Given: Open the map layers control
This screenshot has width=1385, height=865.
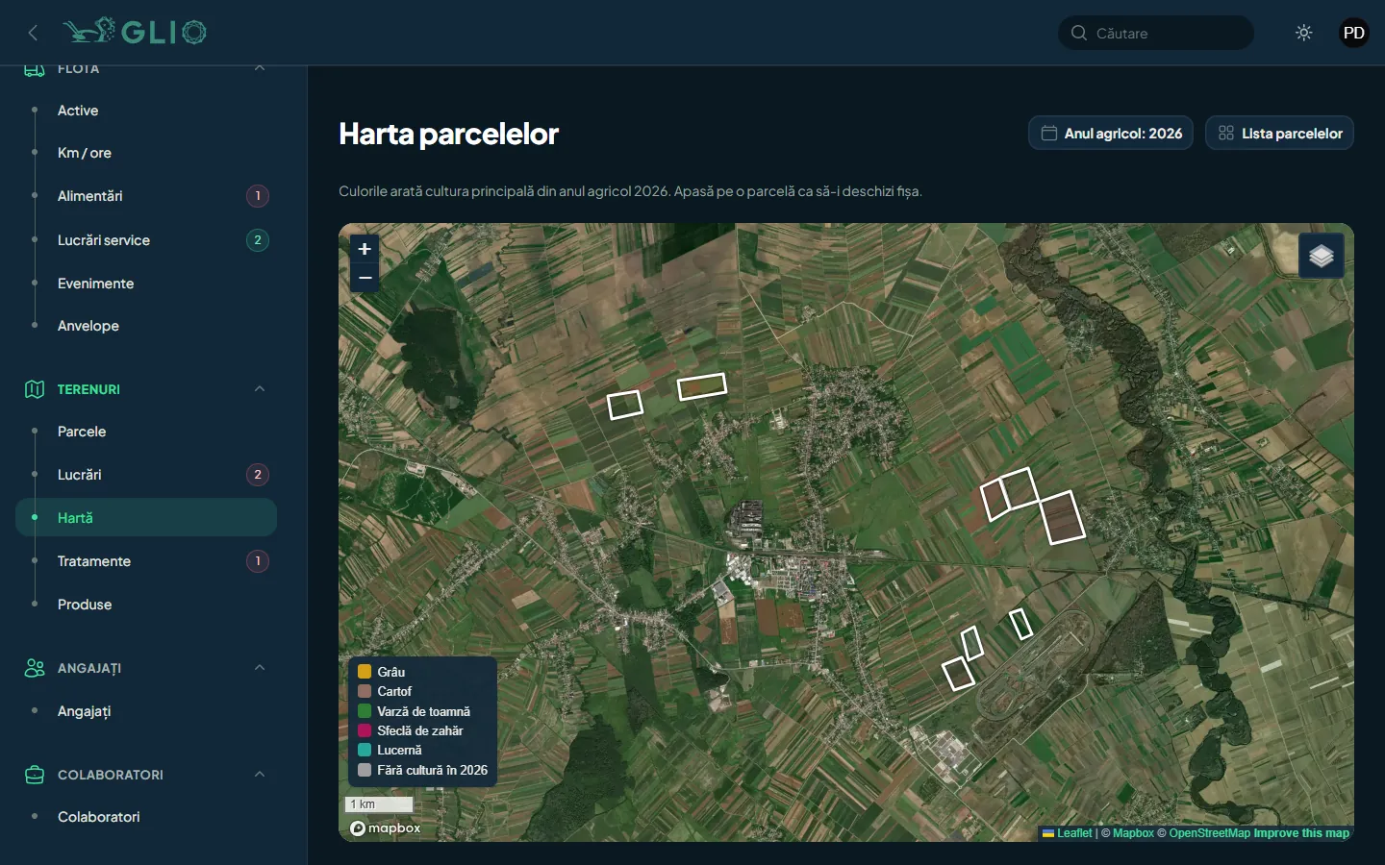Looking at the screenshot, I should pos(1322,256).
